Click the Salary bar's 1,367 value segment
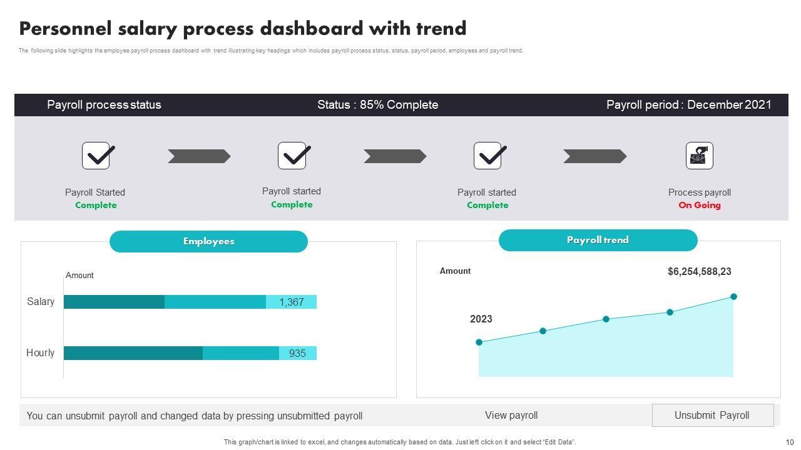Screen dimensions: 801x450 click(292, 302)
